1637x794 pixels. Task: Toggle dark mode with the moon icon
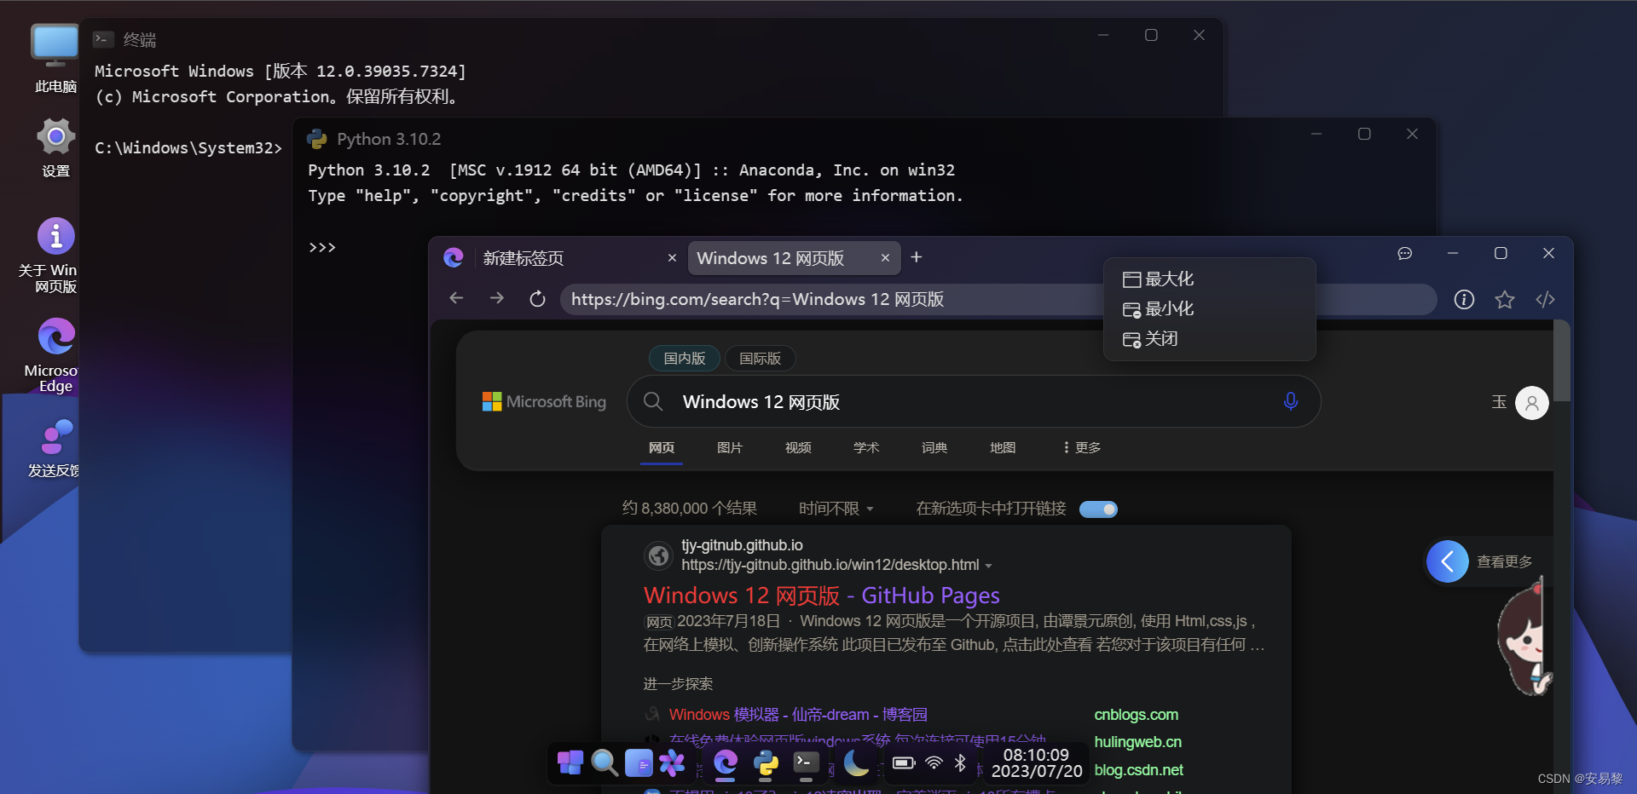856,762
